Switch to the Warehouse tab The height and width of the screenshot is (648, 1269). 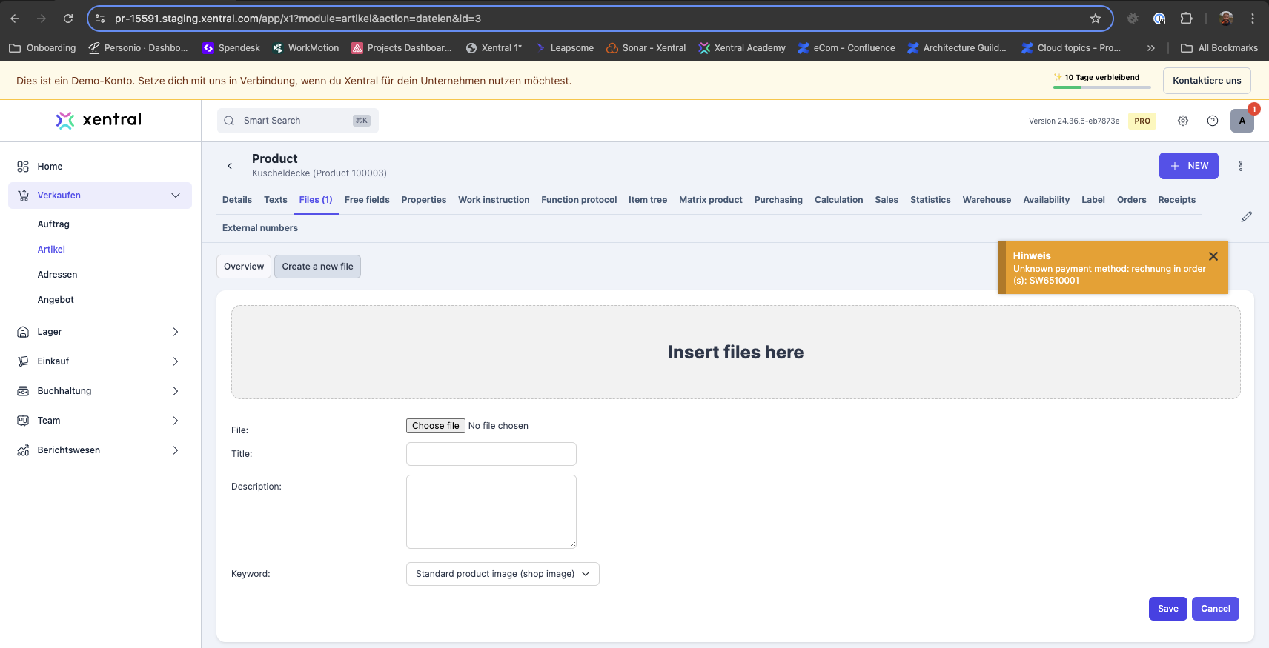pyautogui.click(x=987, y=200)
